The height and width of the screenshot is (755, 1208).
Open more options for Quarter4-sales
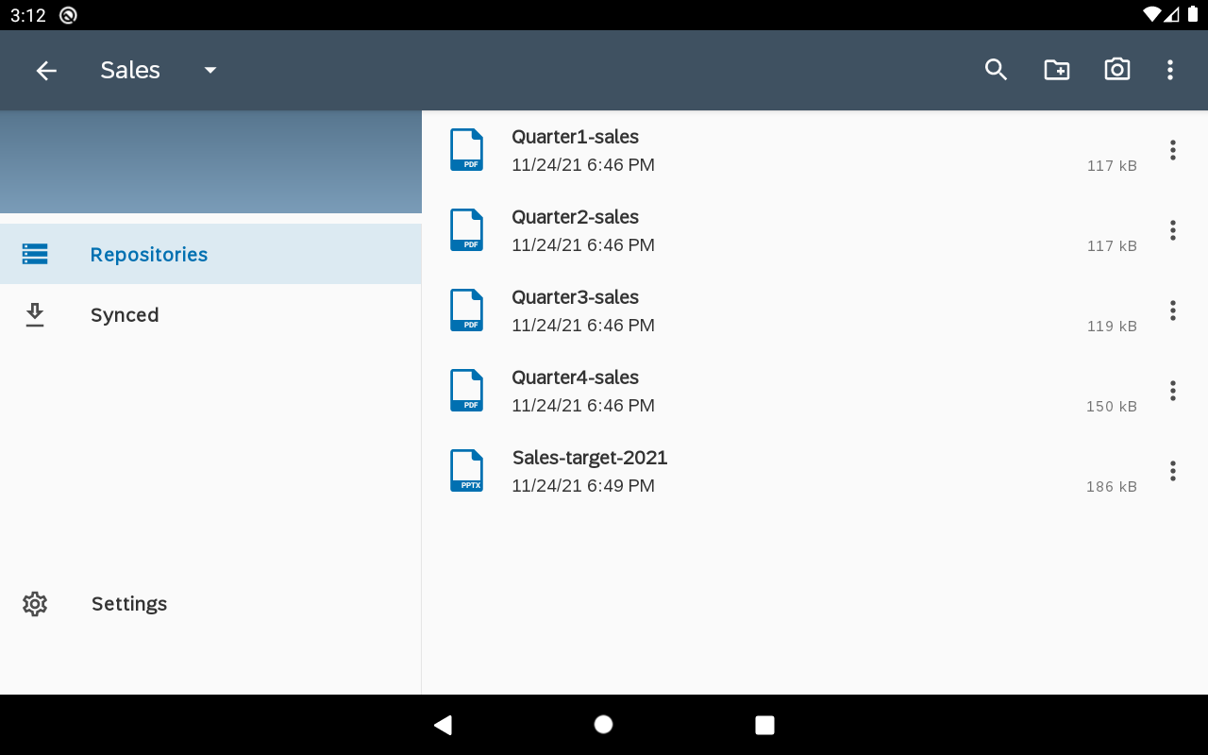(x=1173, y=391)
